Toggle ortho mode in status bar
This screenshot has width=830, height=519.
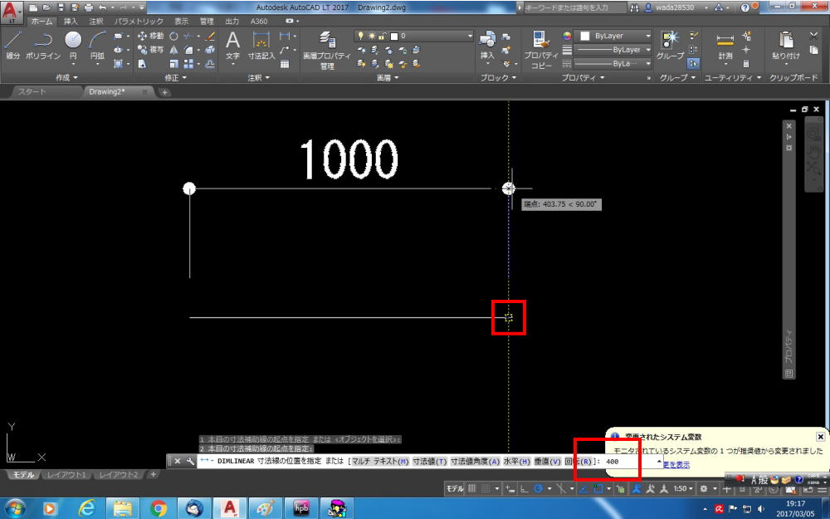[524, 489]
